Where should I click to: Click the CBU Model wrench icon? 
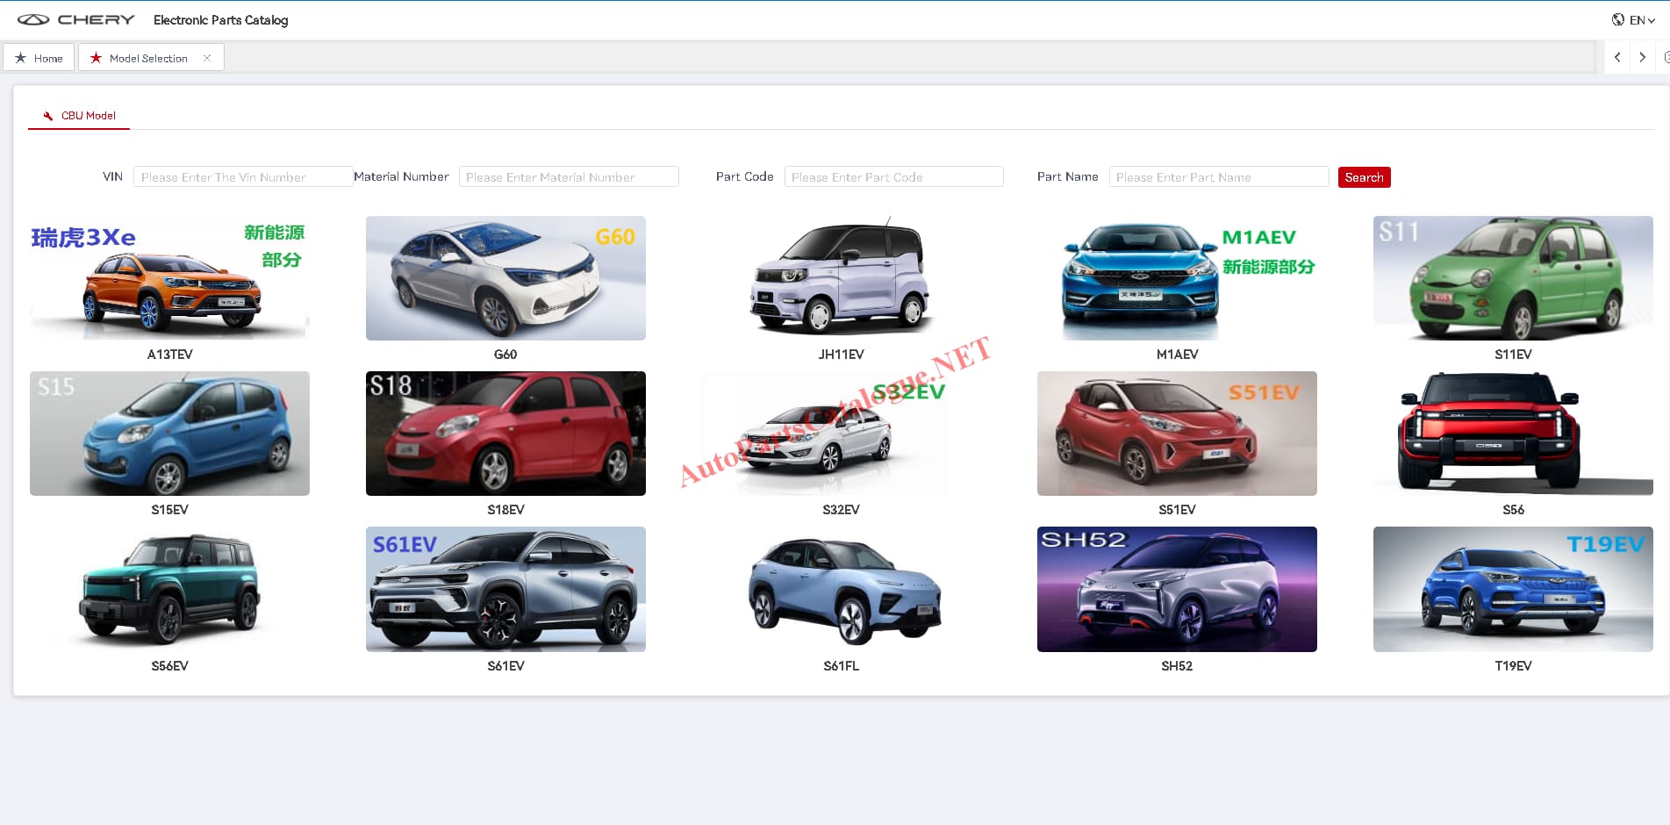(48, 116)
